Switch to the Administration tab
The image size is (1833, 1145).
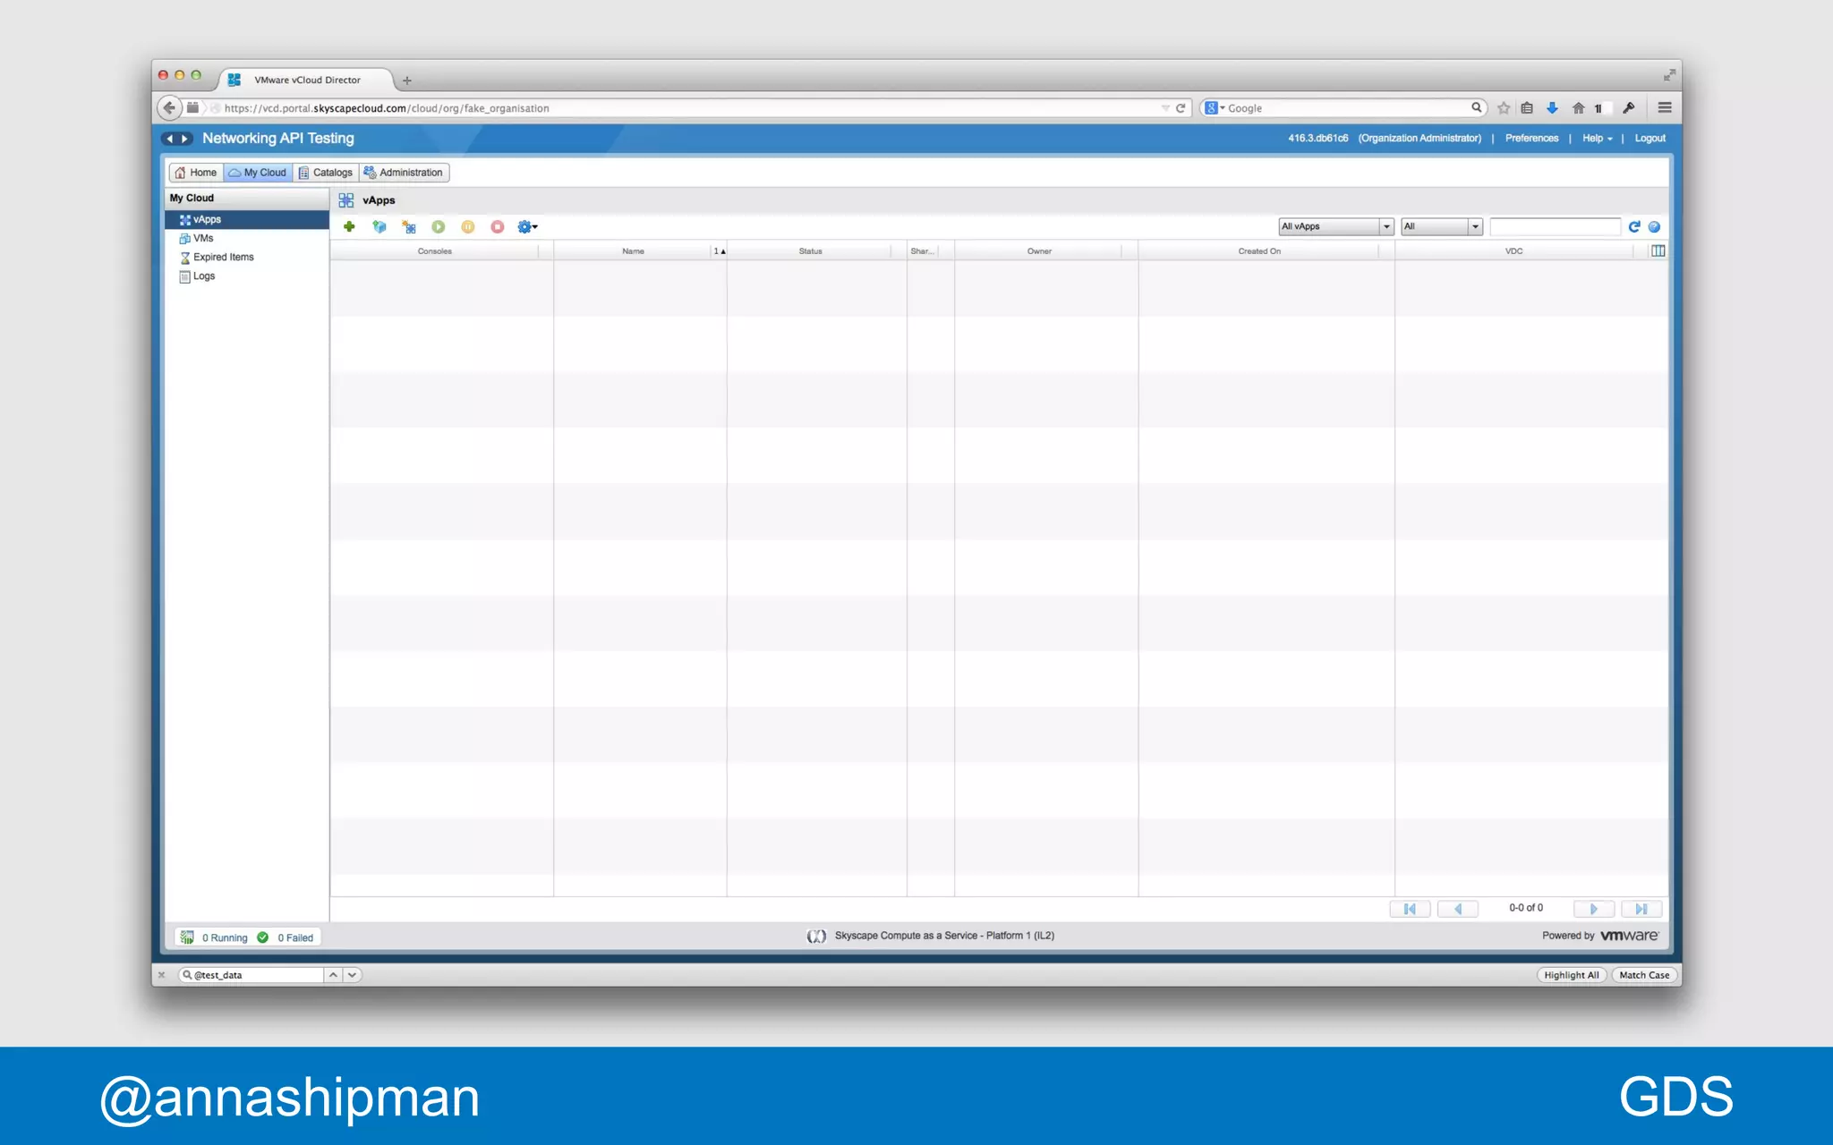click(404, 173)
